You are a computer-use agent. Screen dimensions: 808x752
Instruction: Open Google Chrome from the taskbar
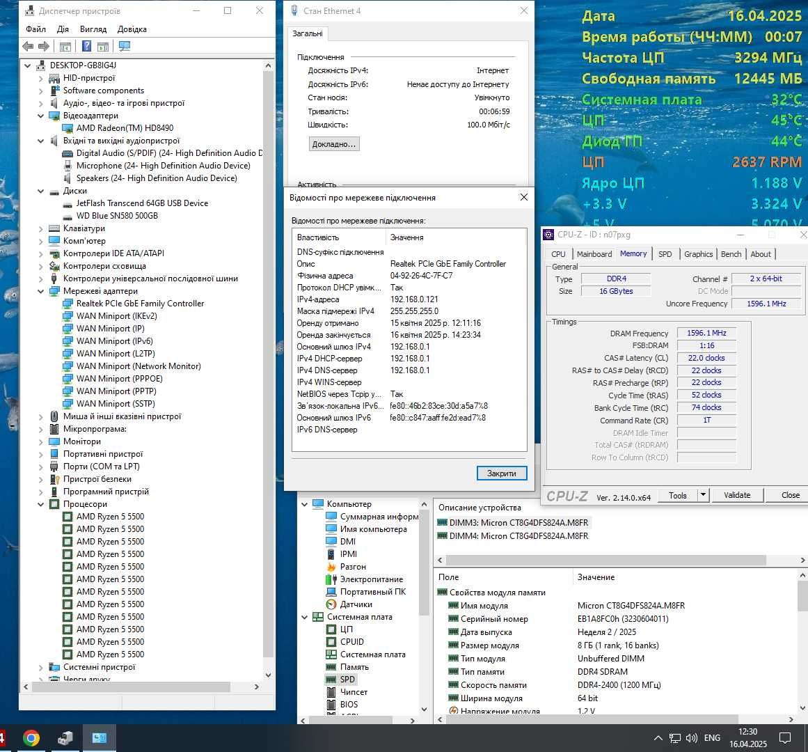[x=31, y=738]
